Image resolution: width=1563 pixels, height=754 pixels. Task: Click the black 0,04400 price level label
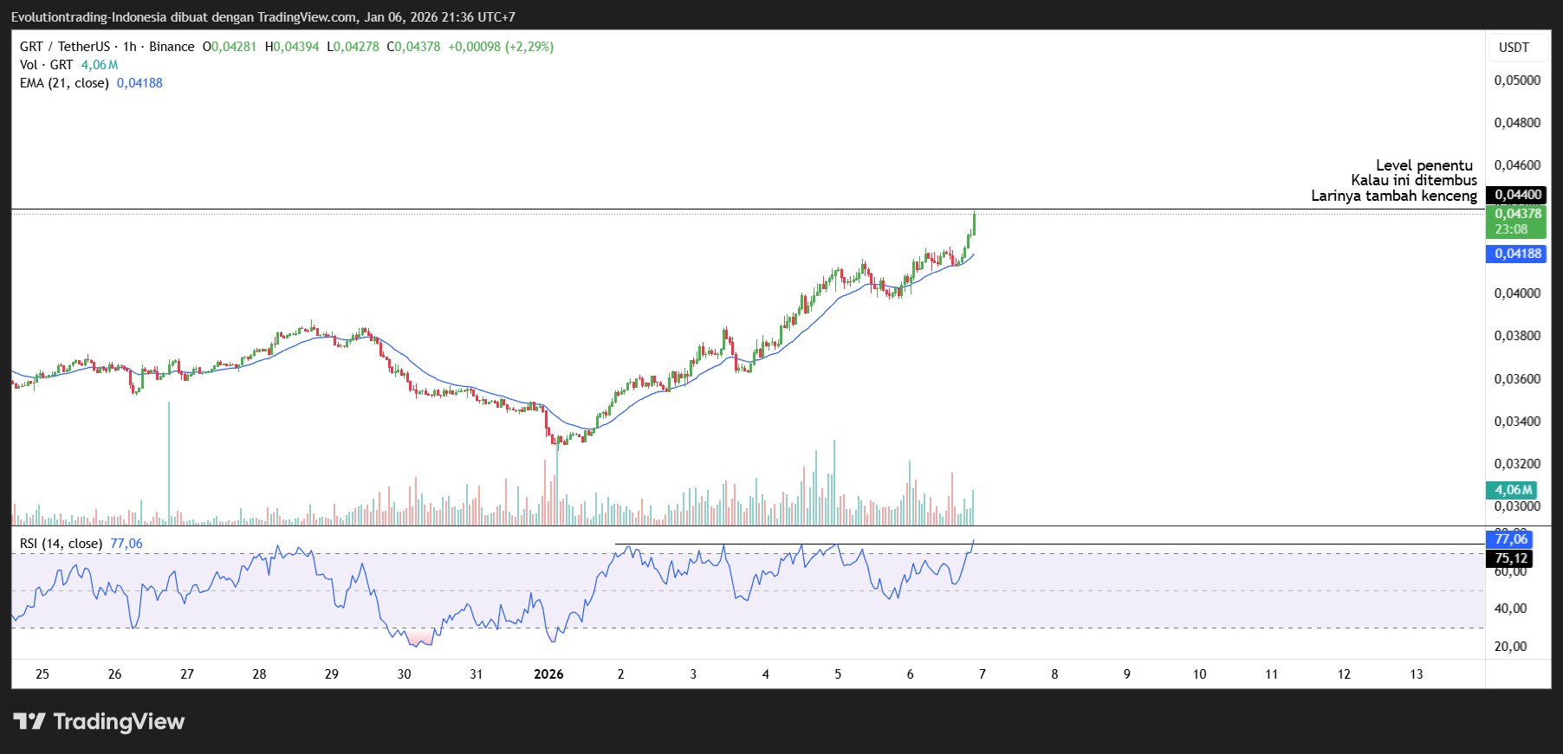click(1517, 195)
